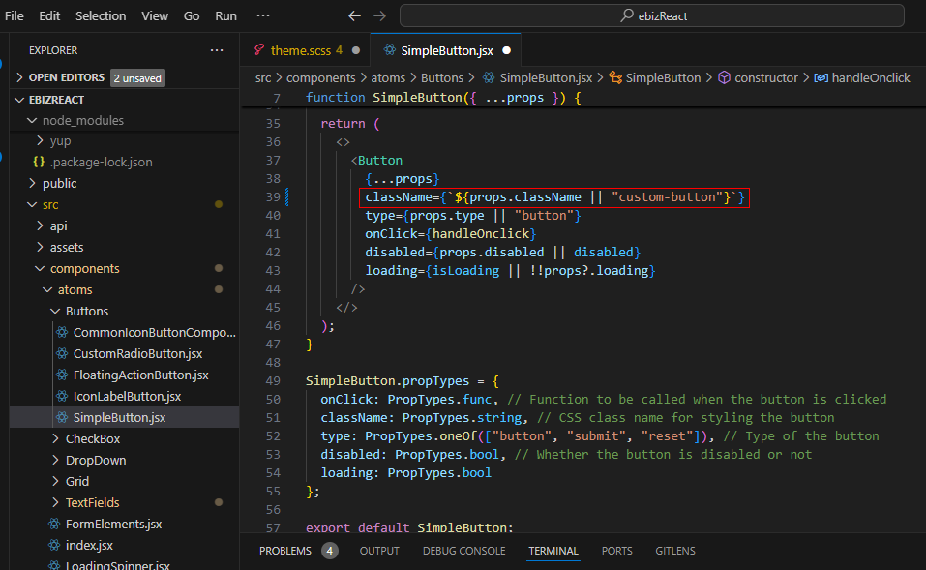Open the Ports panel tab
Screen dimensions: 926x570
click(x=616, y=551)
